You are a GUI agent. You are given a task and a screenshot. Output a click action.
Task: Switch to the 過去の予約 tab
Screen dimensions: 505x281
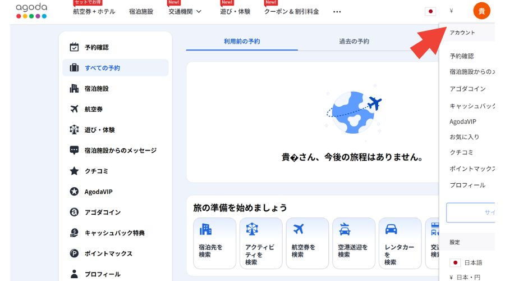click(354, 41)
